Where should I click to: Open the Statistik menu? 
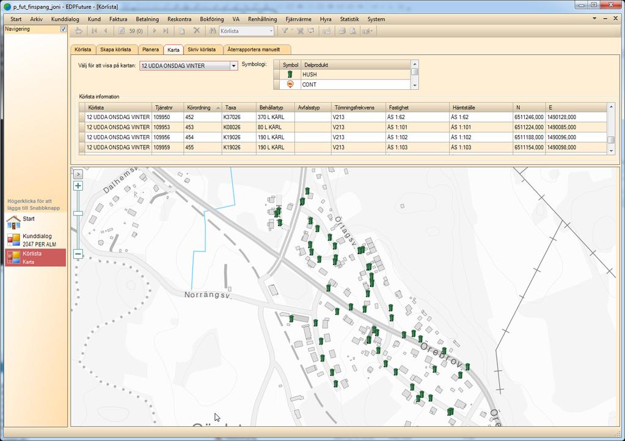349,19
